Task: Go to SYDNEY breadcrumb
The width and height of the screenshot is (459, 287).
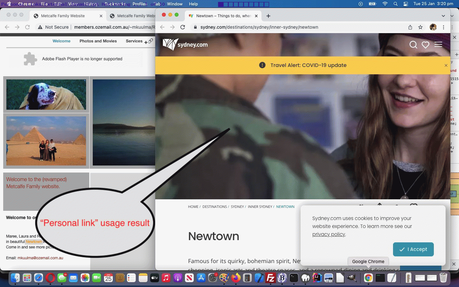Action: coord(237,207)
